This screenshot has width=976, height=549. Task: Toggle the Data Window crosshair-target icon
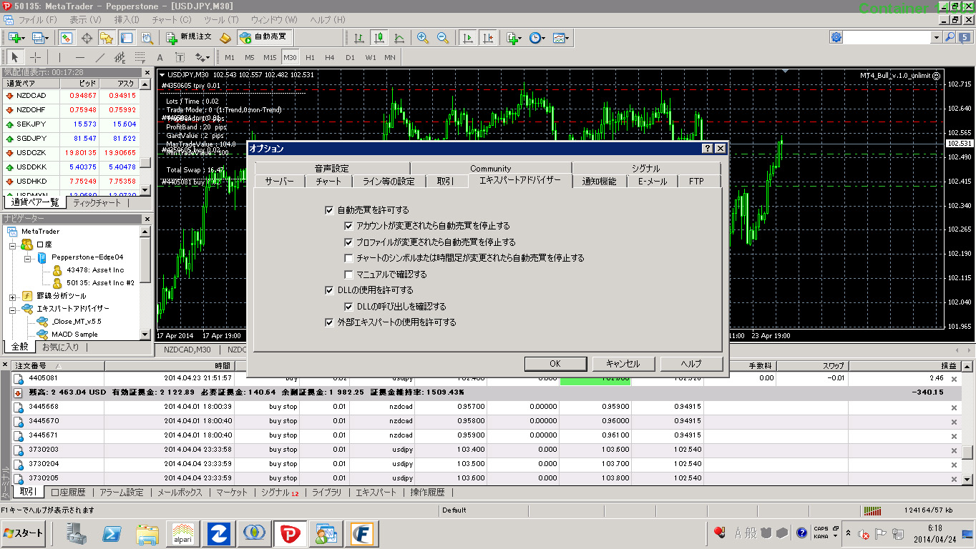click(87, 37)
